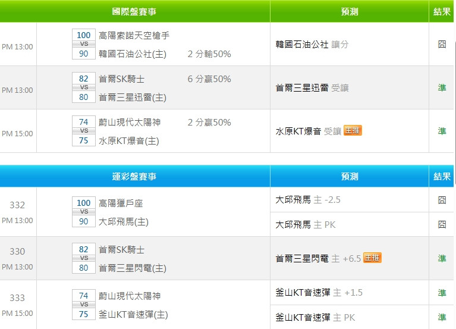
Task: Select team 高陽索諾天空槍手
Action: [x=134, y=36]
